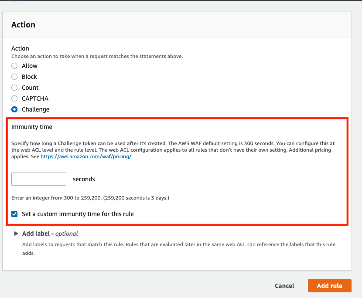Viewport: 362px width, 298px height.
Task: Select the Challenge radio button
Action: click(14, 109)
